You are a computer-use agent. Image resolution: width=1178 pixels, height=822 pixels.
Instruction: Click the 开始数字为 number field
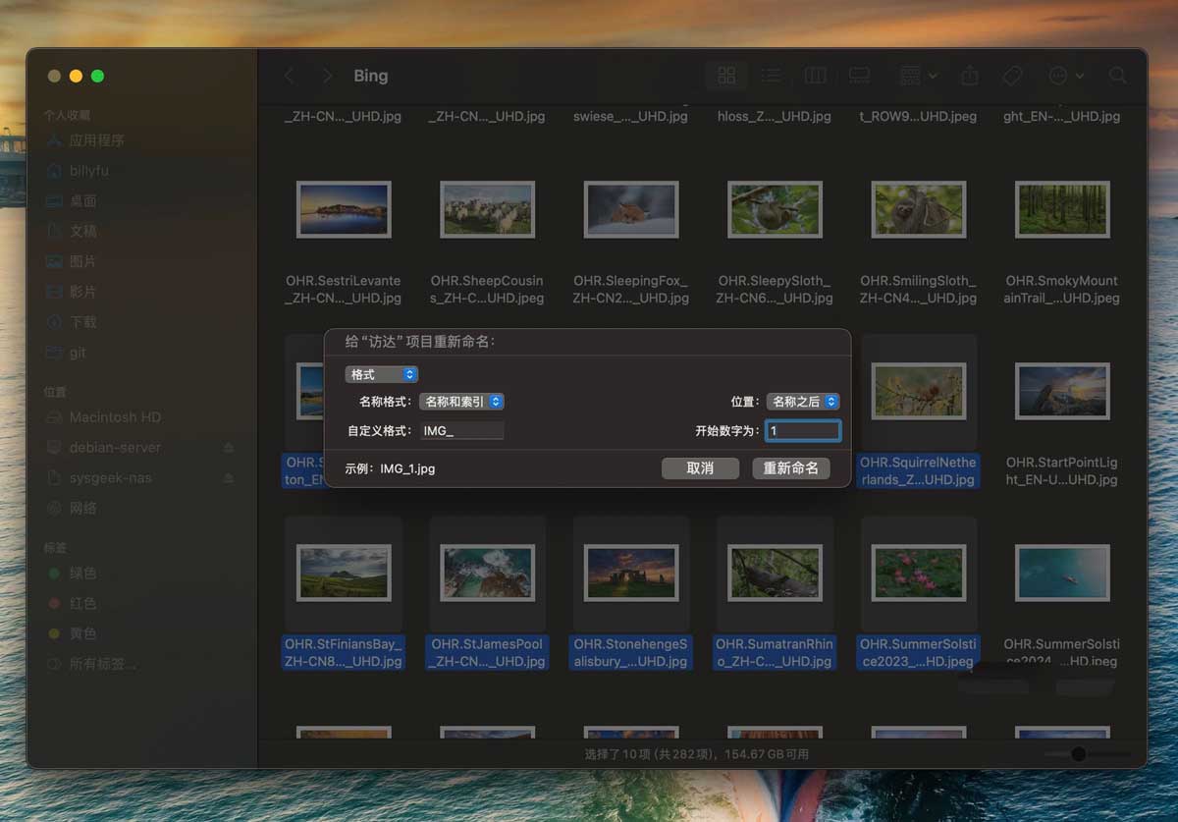(803, 430)
